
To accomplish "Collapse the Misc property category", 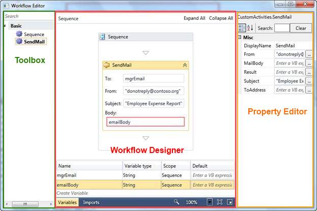I will click(240, 37).
